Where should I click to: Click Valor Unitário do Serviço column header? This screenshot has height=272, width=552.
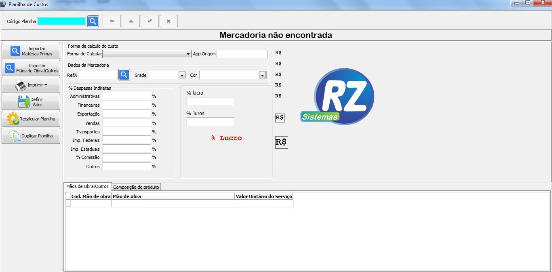(264, 196)
